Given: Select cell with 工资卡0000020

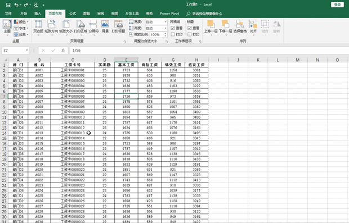Looking at the screenshot, I should coord(73,170).
